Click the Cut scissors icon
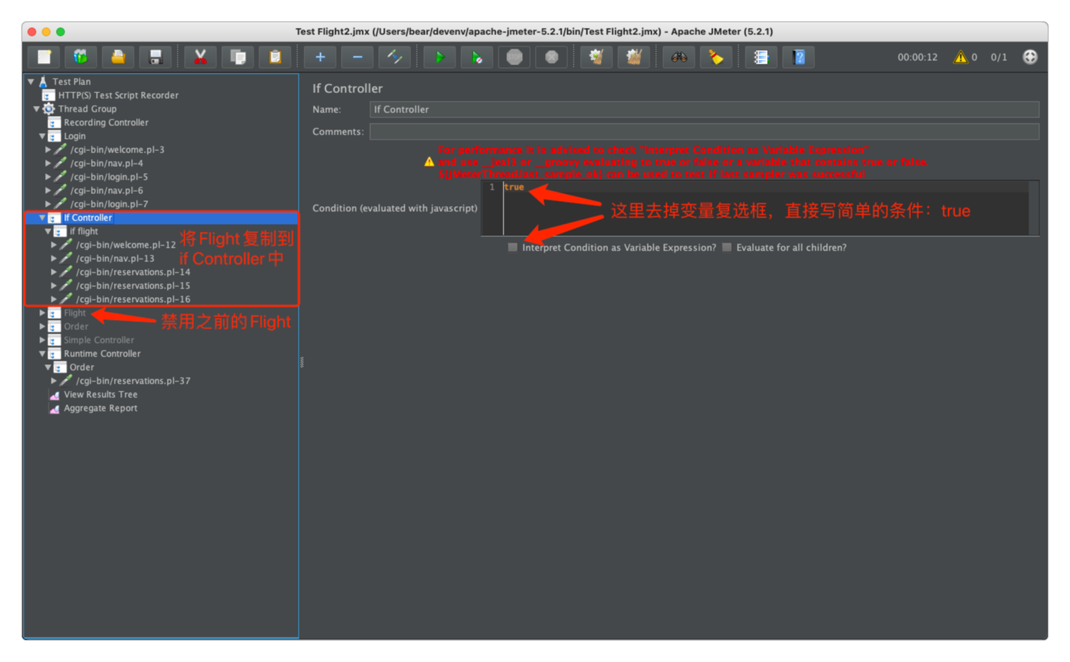This screenshot has height=662, width=1070. click(201, 57)
